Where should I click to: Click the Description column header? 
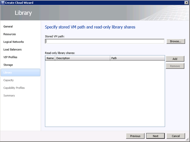click(83, 58)
